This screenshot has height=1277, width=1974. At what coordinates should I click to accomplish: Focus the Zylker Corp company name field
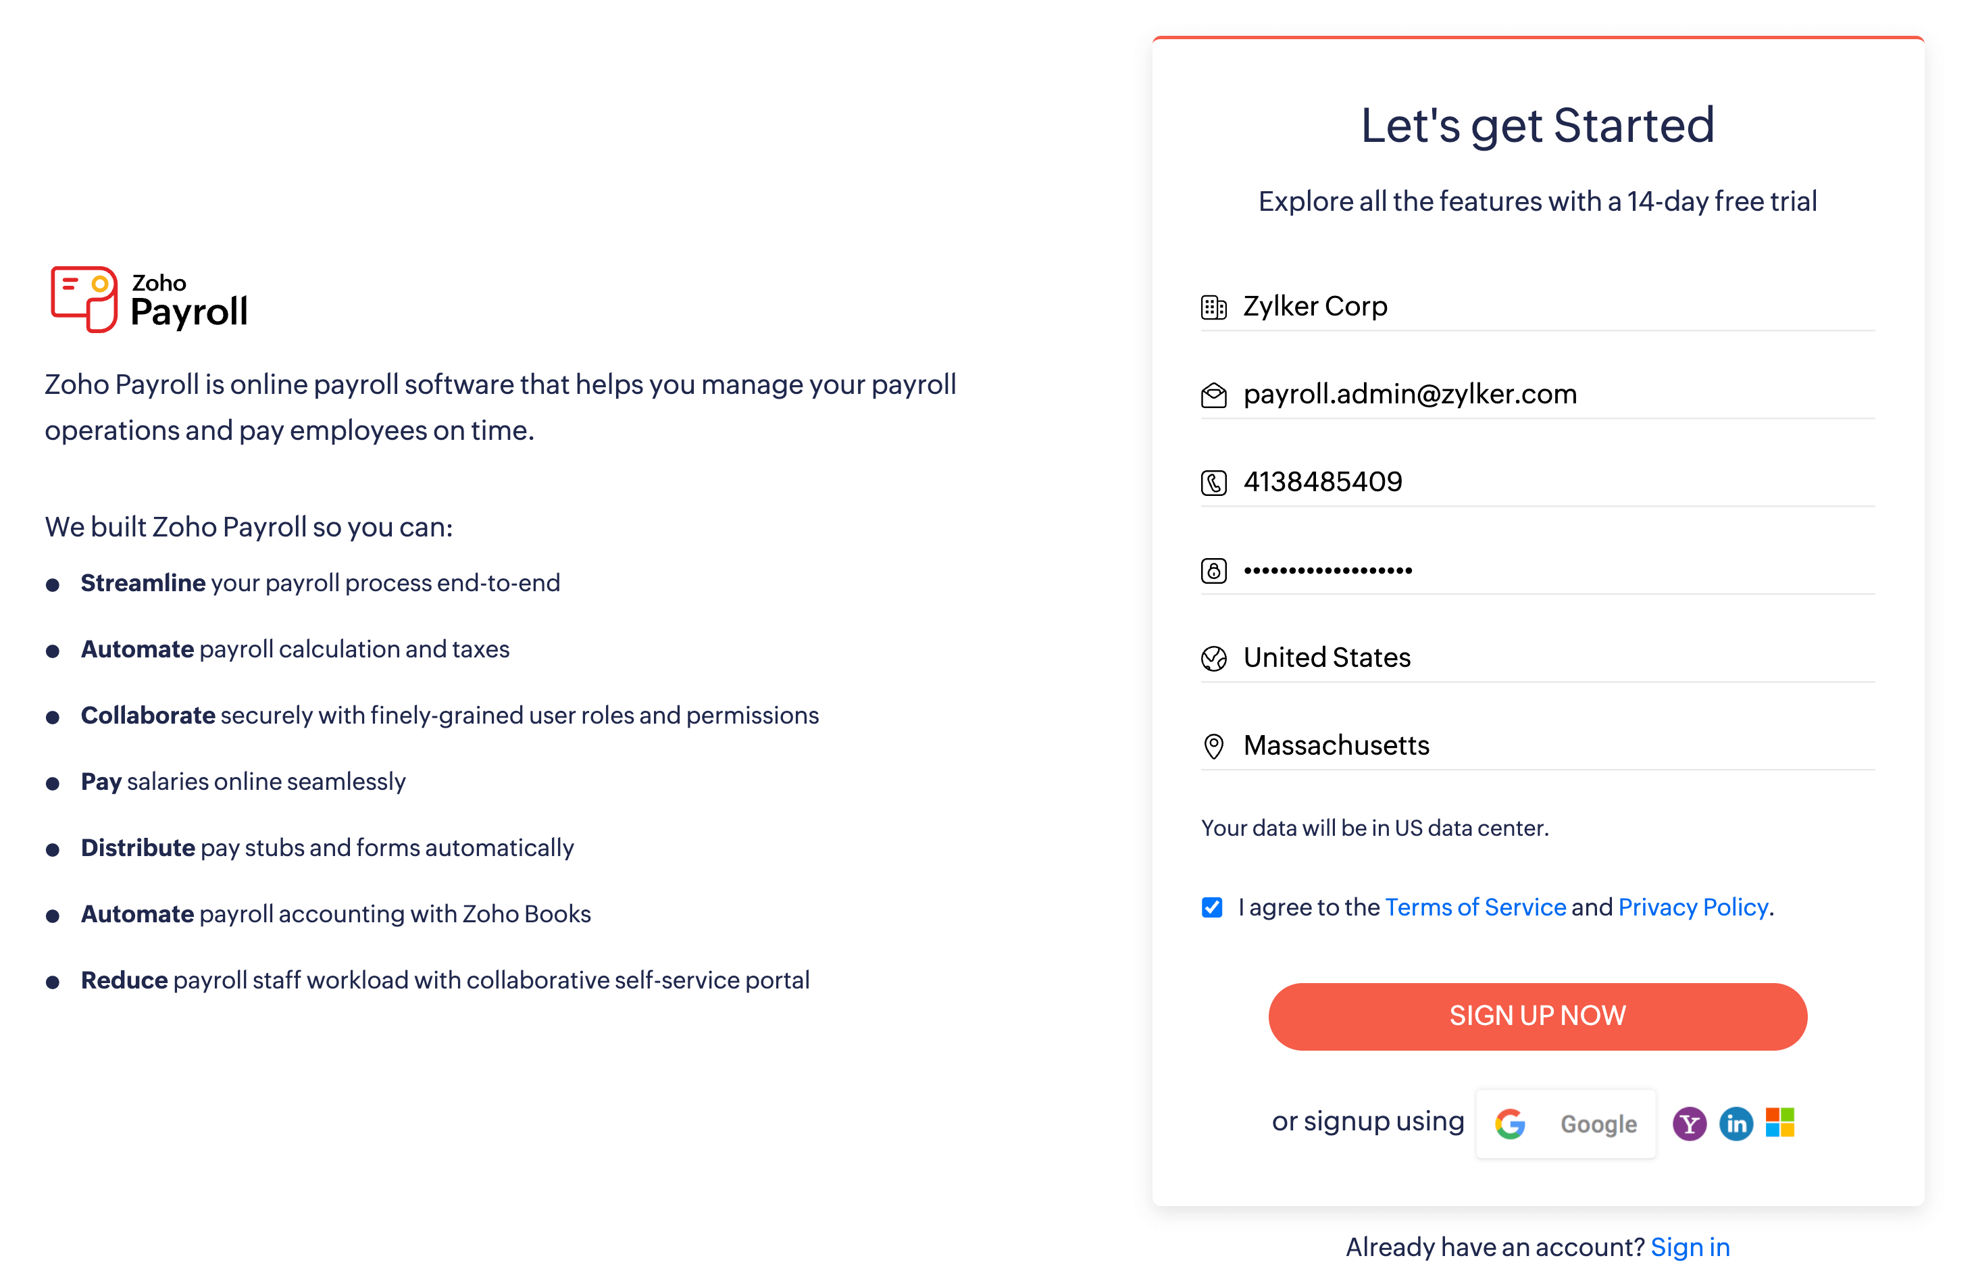(x=1550, y=306)
